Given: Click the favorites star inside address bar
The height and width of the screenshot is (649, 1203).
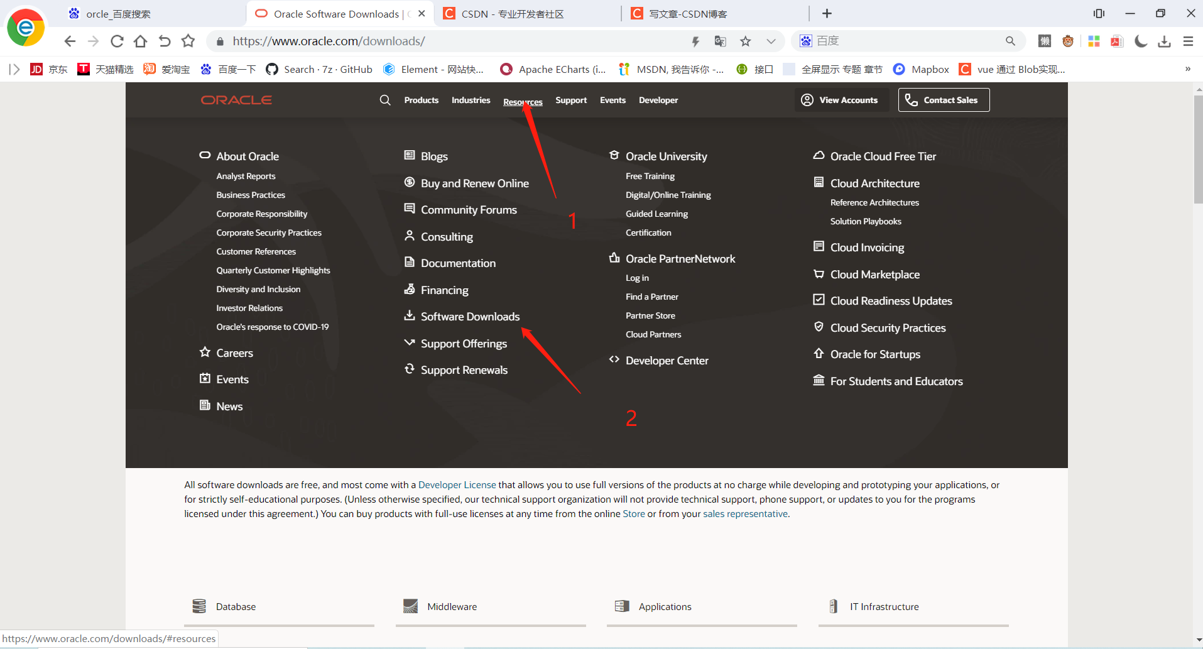Looking at the screenshot, I should click(746, 41).
